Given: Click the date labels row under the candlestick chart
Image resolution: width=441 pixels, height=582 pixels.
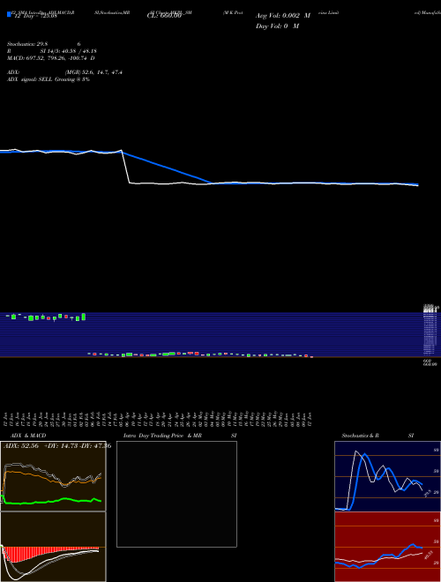Looking at the screenshot, I should click(158, 419).
